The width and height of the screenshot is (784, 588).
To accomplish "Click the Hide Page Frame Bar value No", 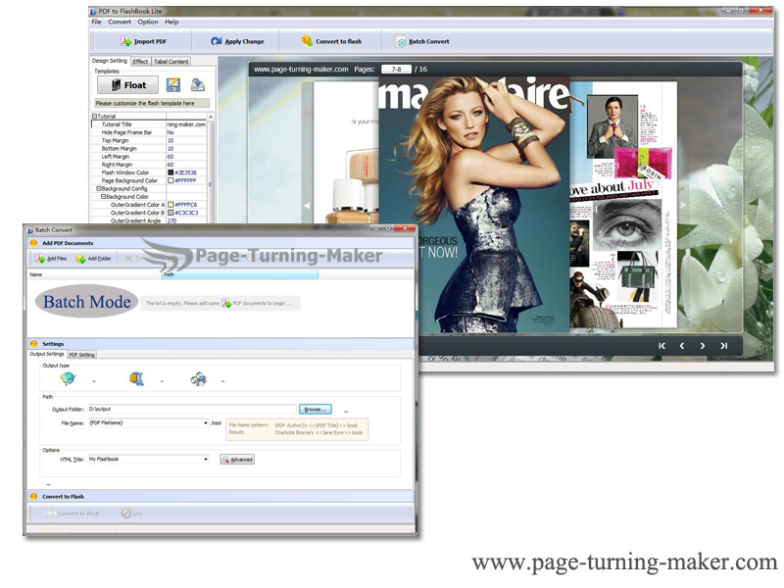I will point(171,132).
